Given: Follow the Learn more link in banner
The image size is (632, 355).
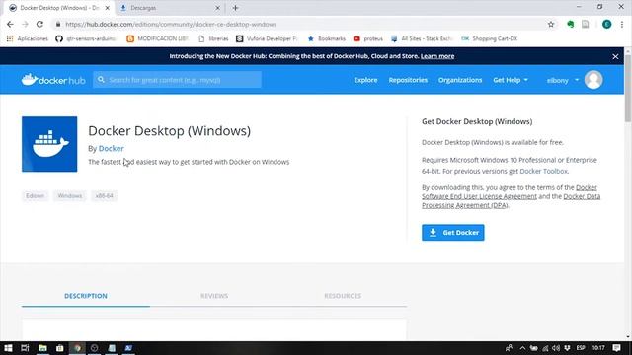Looking at the screenshot, I should click(437, 56).
